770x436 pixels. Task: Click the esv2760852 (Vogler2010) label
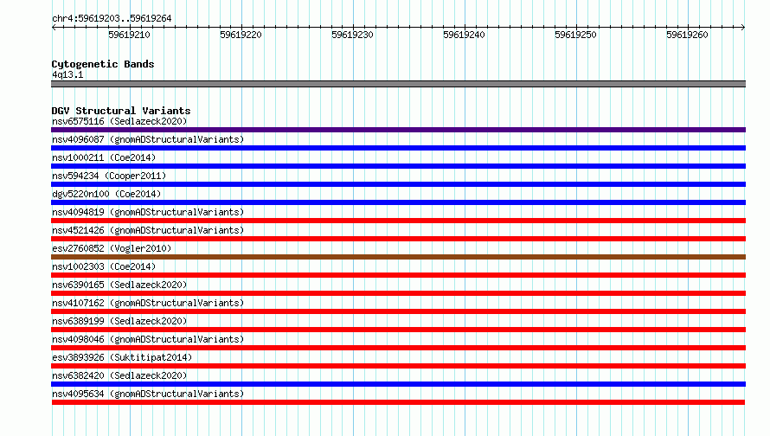pos(112,248)
